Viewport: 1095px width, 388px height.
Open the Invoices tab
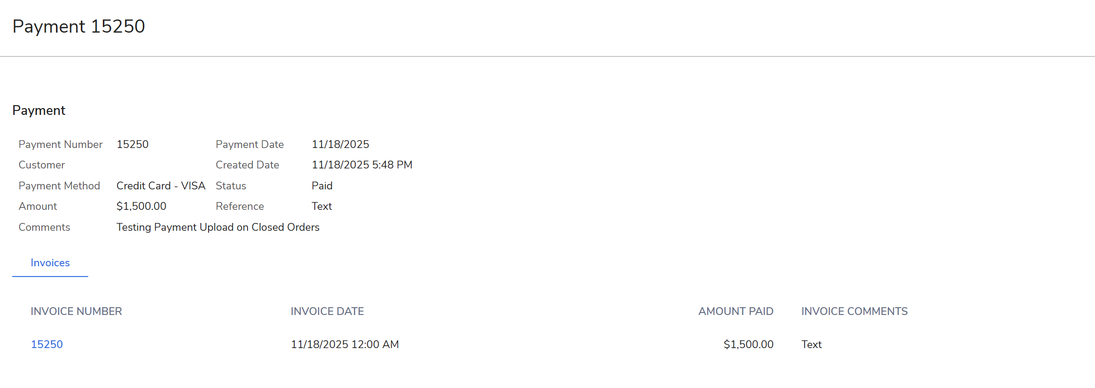click(50, 263)
